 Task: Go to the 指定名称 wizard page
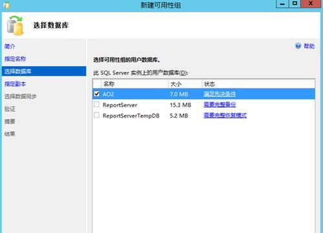coord(15,59)
